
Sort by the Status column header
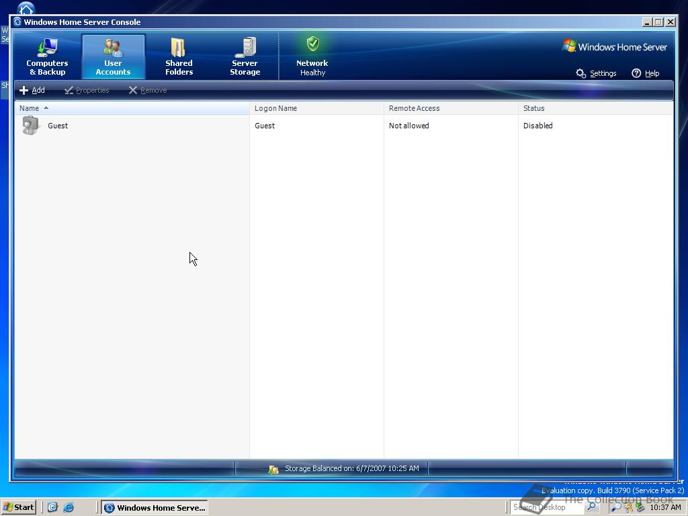click(595, 108)
